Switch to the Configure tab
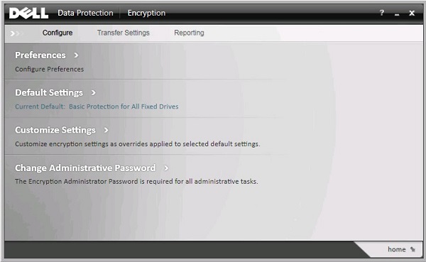The width and height of the screenshot is (426, 262). click(x=58, y=33)
